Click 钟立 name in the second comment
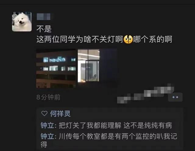This screenshot has height=151, width=195. (48, 136)
